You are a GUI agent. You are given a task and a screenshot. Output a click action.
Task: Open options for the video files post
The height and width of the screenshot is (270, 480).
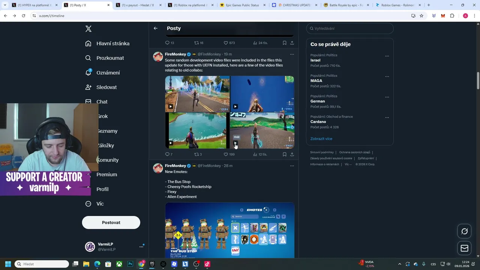292,54
